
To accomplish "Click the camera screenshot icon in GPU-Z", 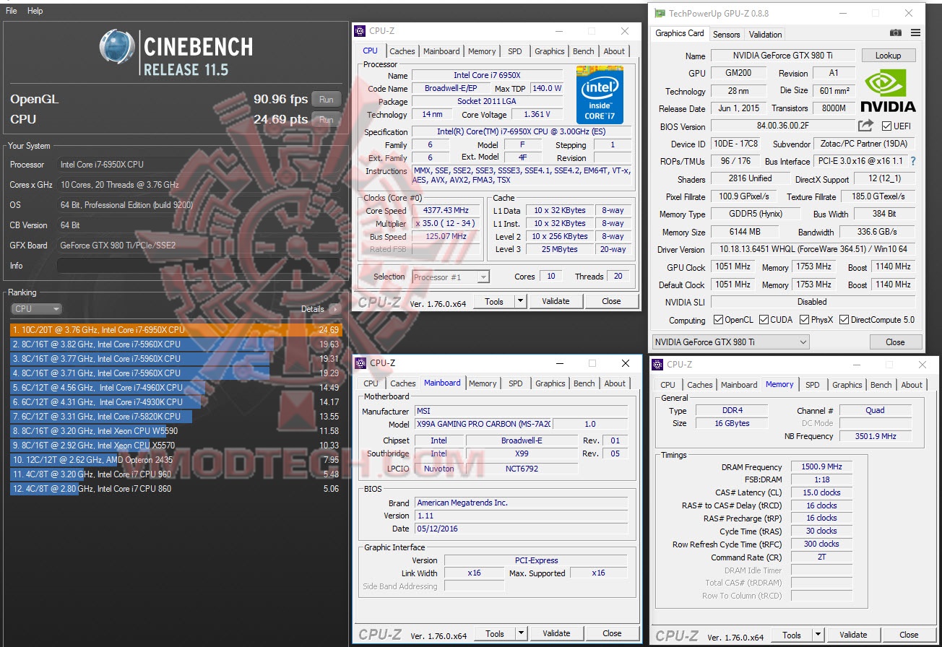I will tap(896, 33).
